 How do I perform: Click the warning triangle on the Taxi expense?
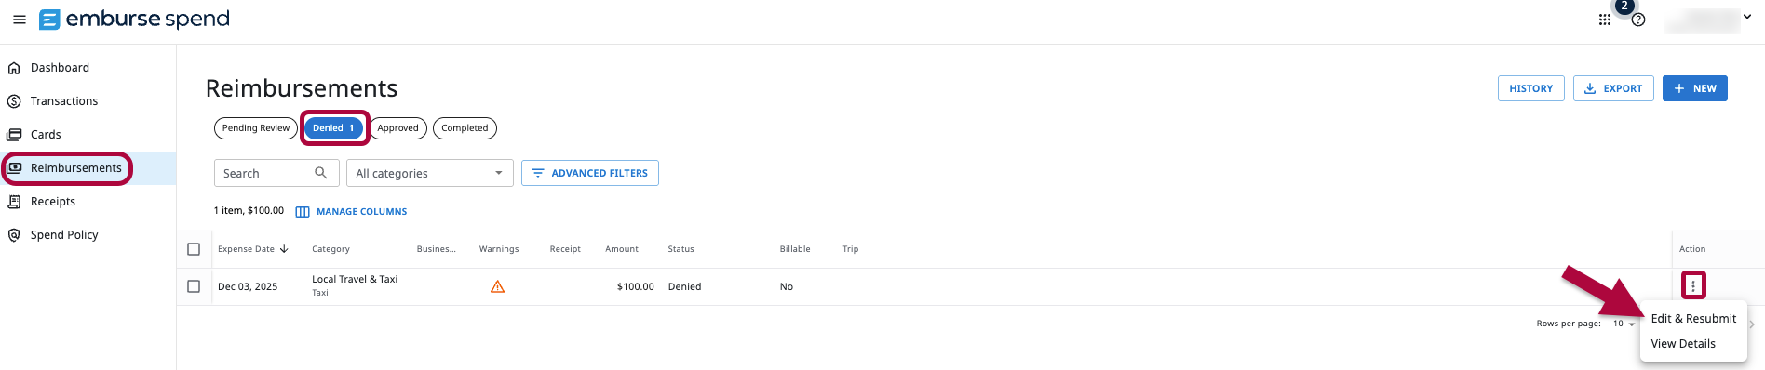point(497,286)
